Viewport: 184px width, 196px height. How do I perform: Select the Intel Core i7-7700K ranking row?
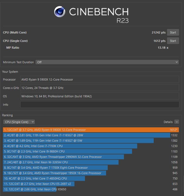pos(91,146)
